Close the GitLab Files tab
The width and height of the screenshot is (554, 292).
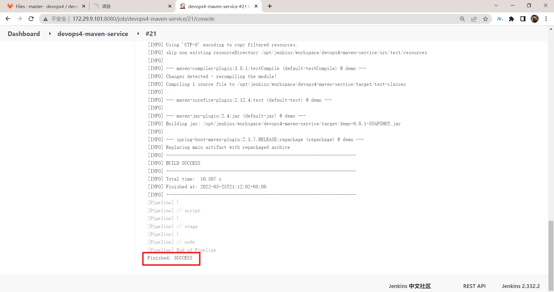(x=84, y=6)
